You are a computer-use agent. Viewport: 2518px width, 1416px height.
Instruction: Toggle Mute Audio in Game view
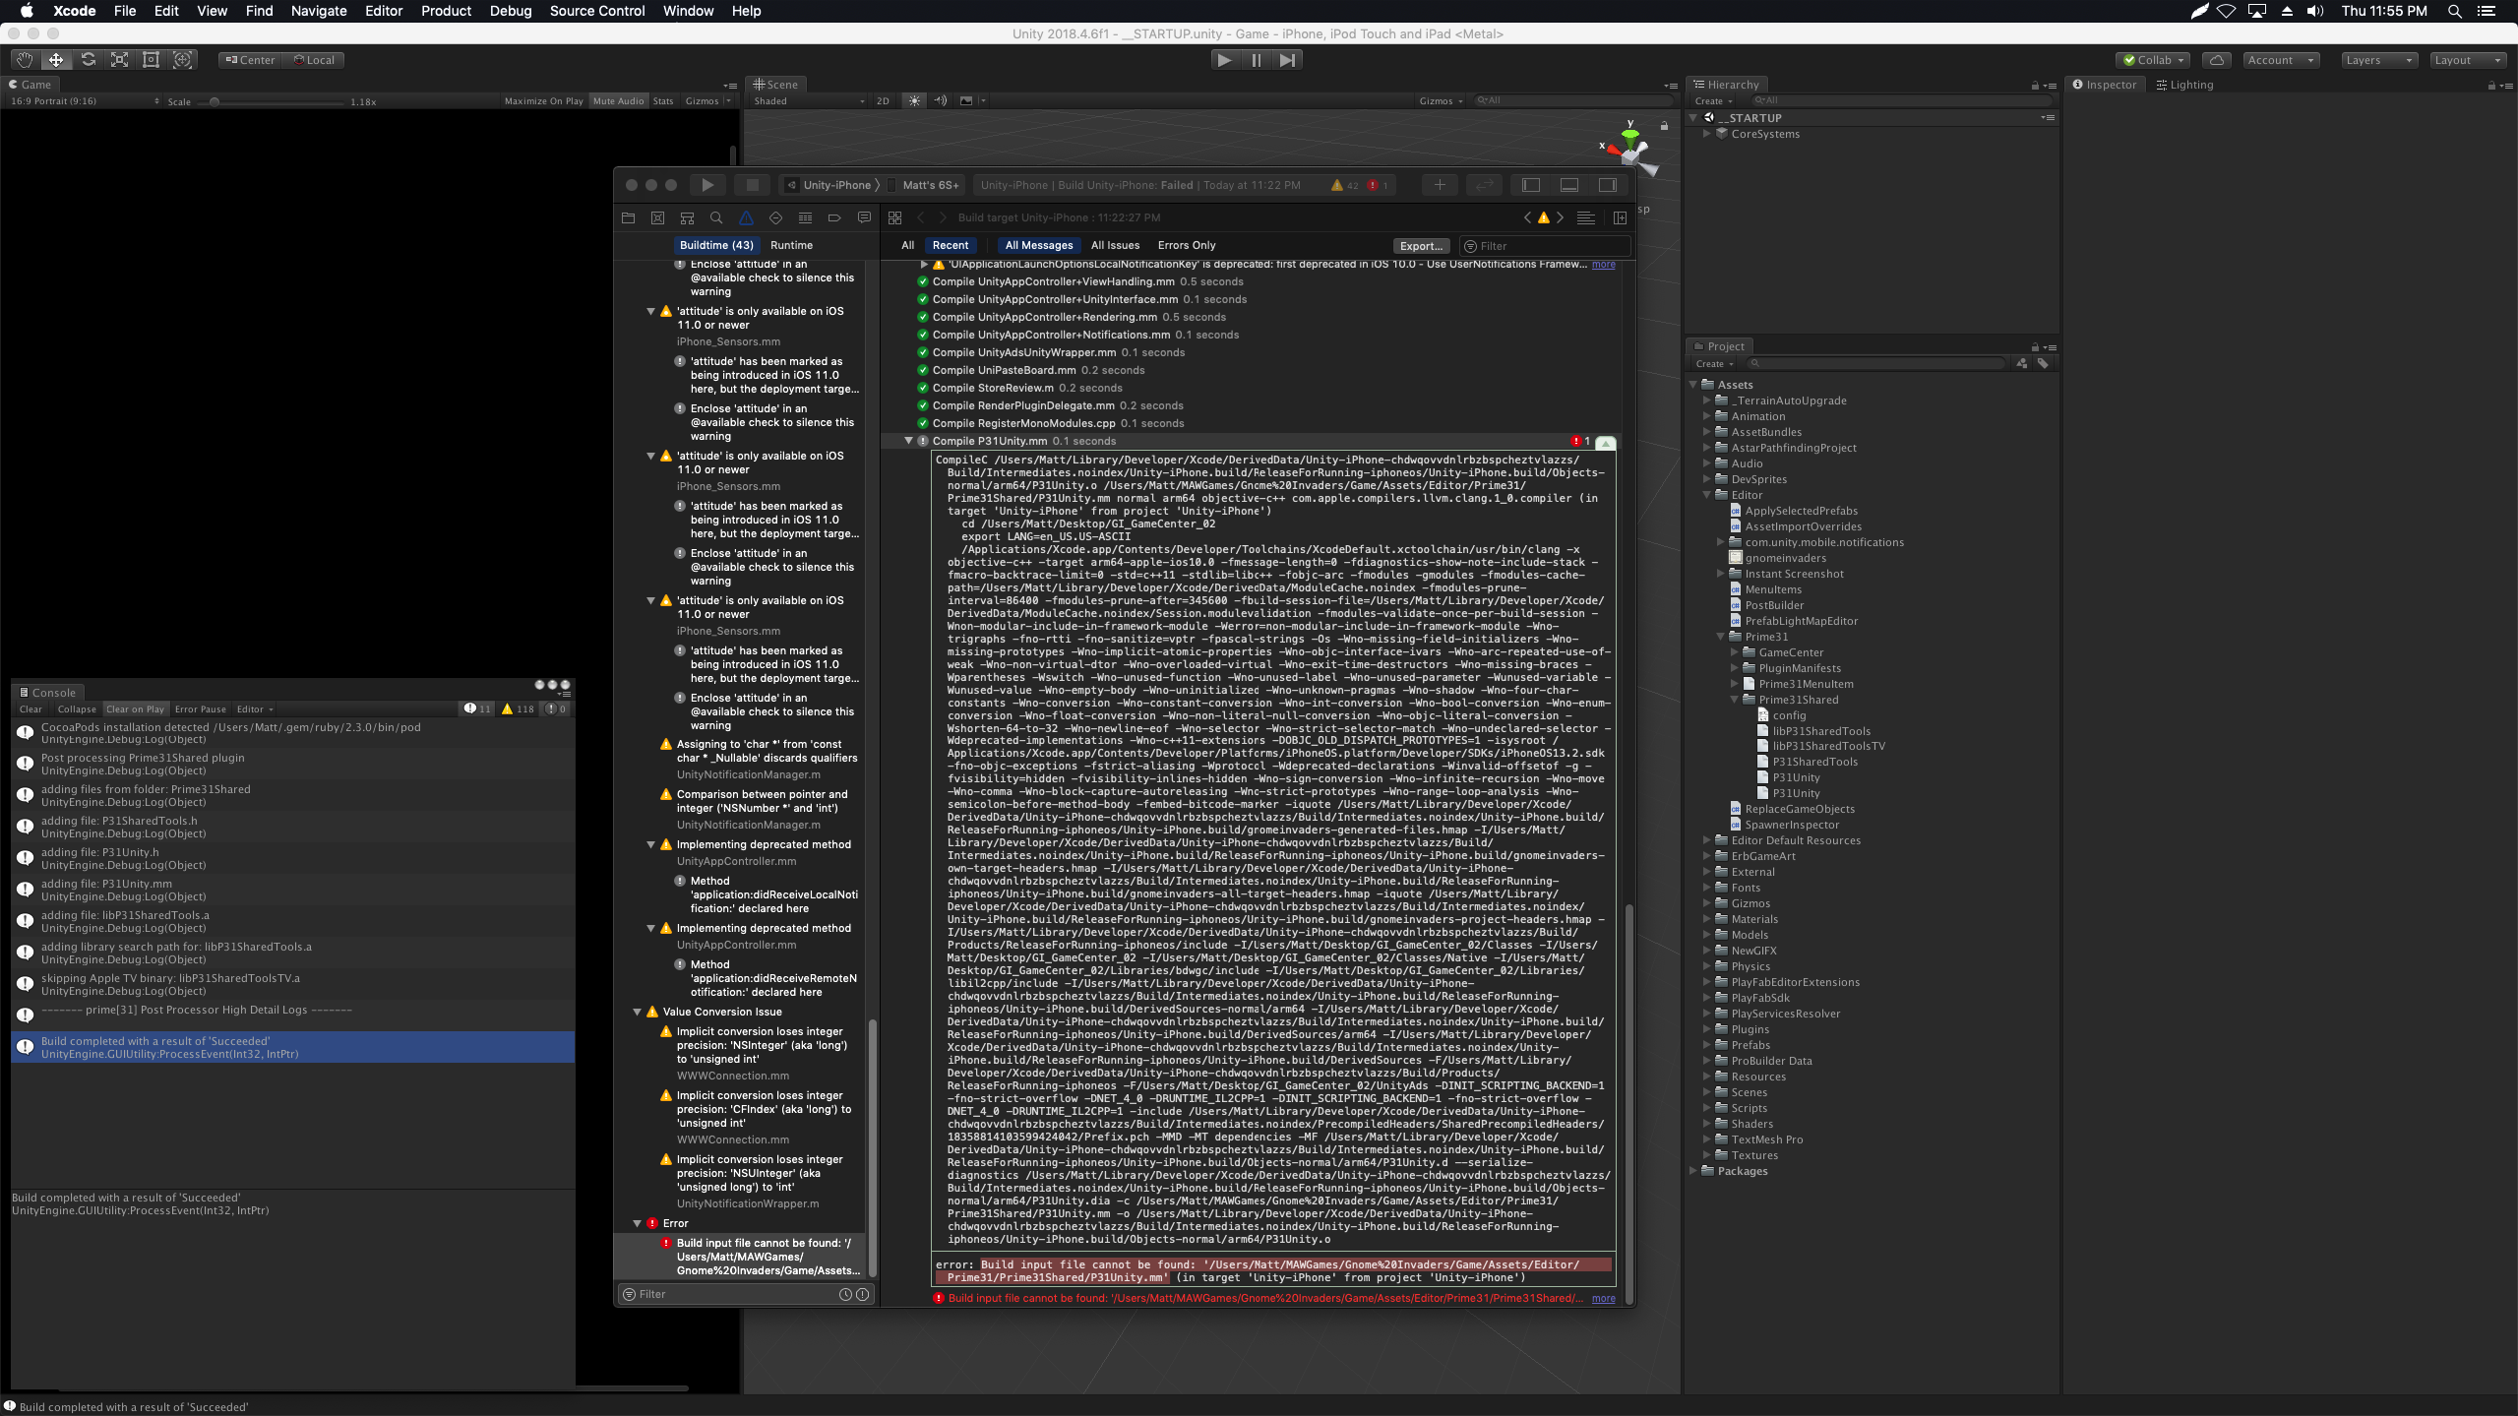[618, 100]
